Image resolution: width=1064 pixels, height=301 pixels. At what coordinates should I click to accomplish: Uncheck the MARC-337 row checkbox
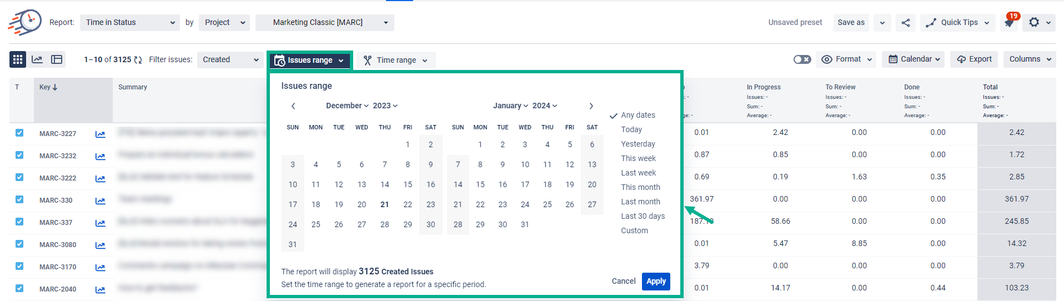(x=19, y=222)
